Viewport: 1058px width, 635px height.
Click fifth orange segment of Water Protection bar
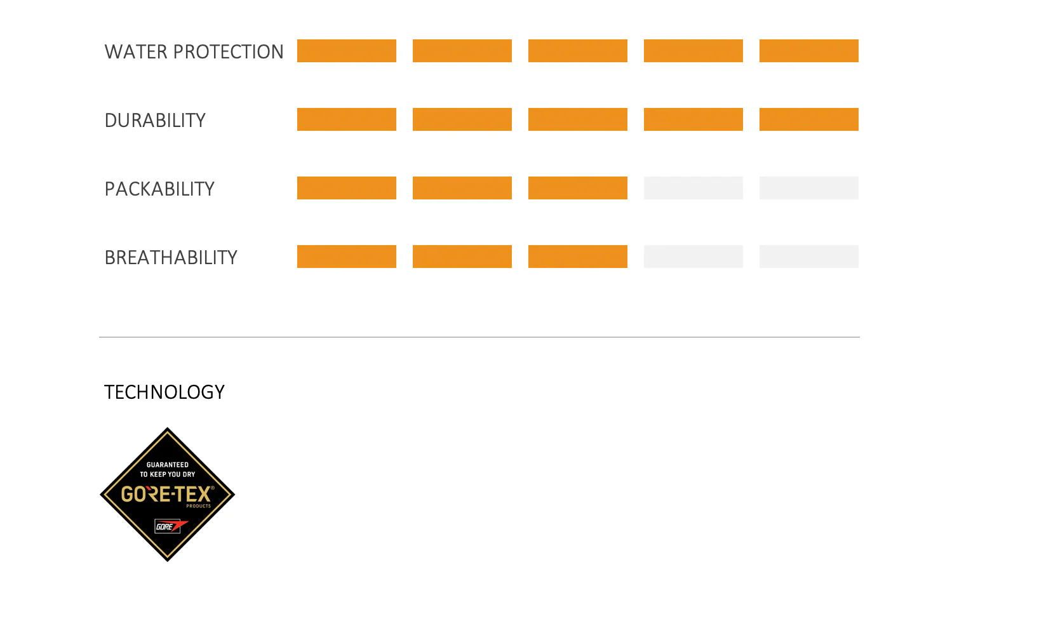pos(809,51)
